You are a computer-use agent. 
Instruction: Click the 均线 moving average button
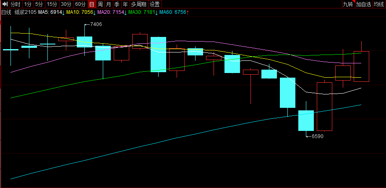(x=379, y=4)
